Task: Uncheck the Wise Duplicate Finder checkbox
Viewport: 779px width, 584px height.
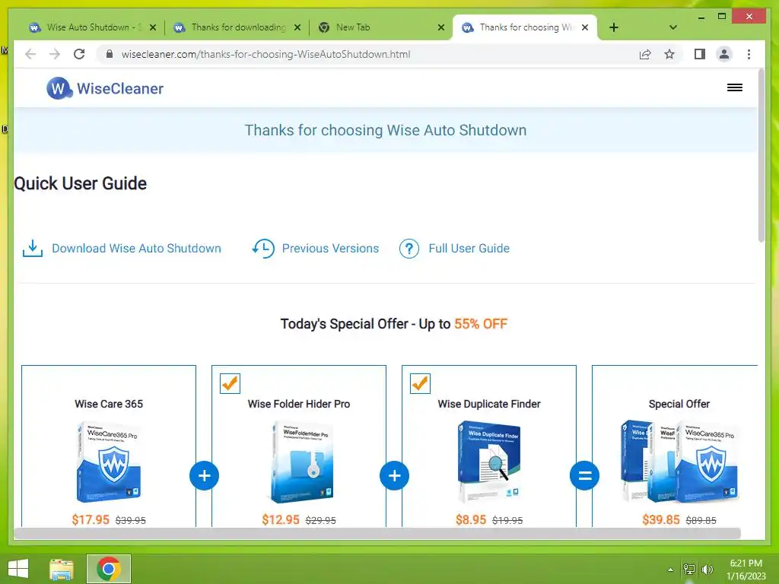Action: tap(420, 383)
